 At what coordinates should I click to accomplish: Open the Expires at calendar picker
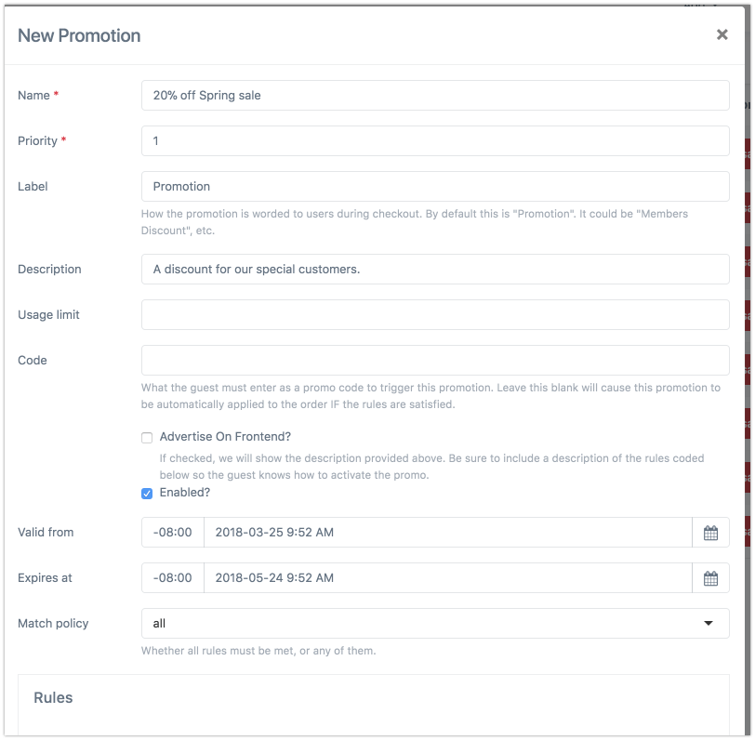tap(710, 578)
